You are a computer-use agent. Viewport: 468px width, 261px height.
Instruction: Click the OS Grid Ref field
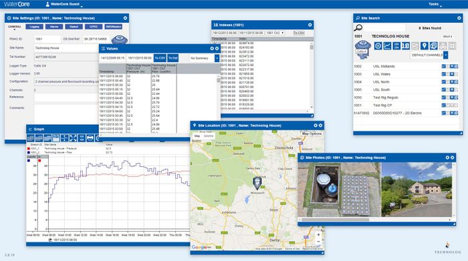click(x=96, y=39)
